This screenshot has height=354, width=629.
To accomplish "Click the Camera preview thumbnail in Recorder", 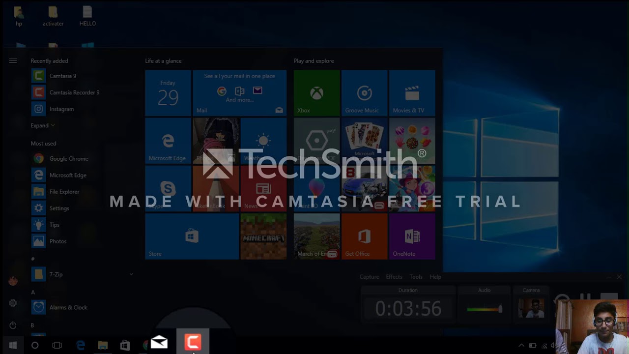I will 532,309.
